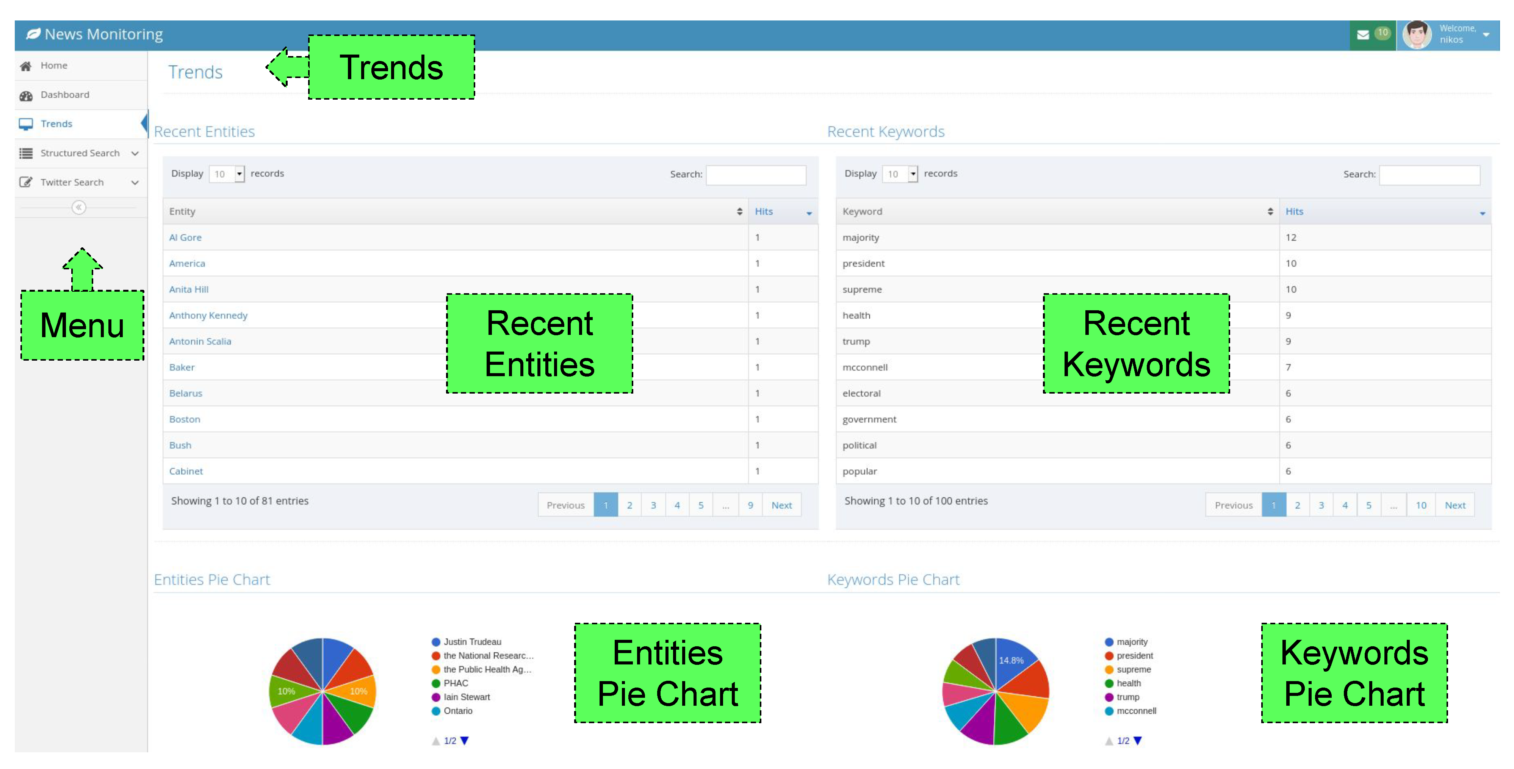Click the Home house icon in sidebar
Screen dimensions: 1514x769
[26, 66]
